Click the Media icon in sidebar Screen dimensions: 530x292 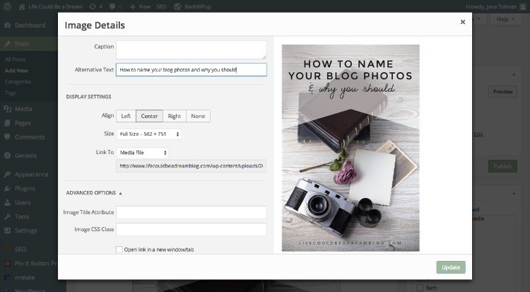point(8,109)
